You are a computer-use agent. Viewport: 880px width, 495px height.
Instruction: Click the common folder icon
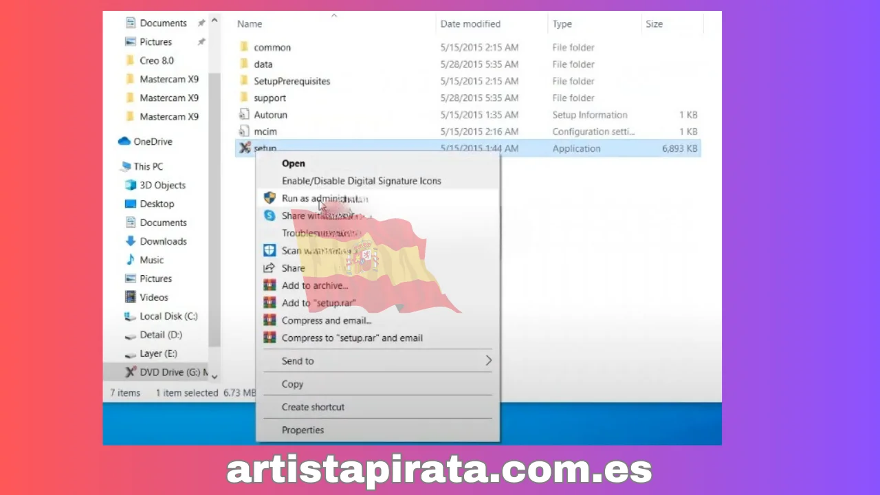point(244,47)
